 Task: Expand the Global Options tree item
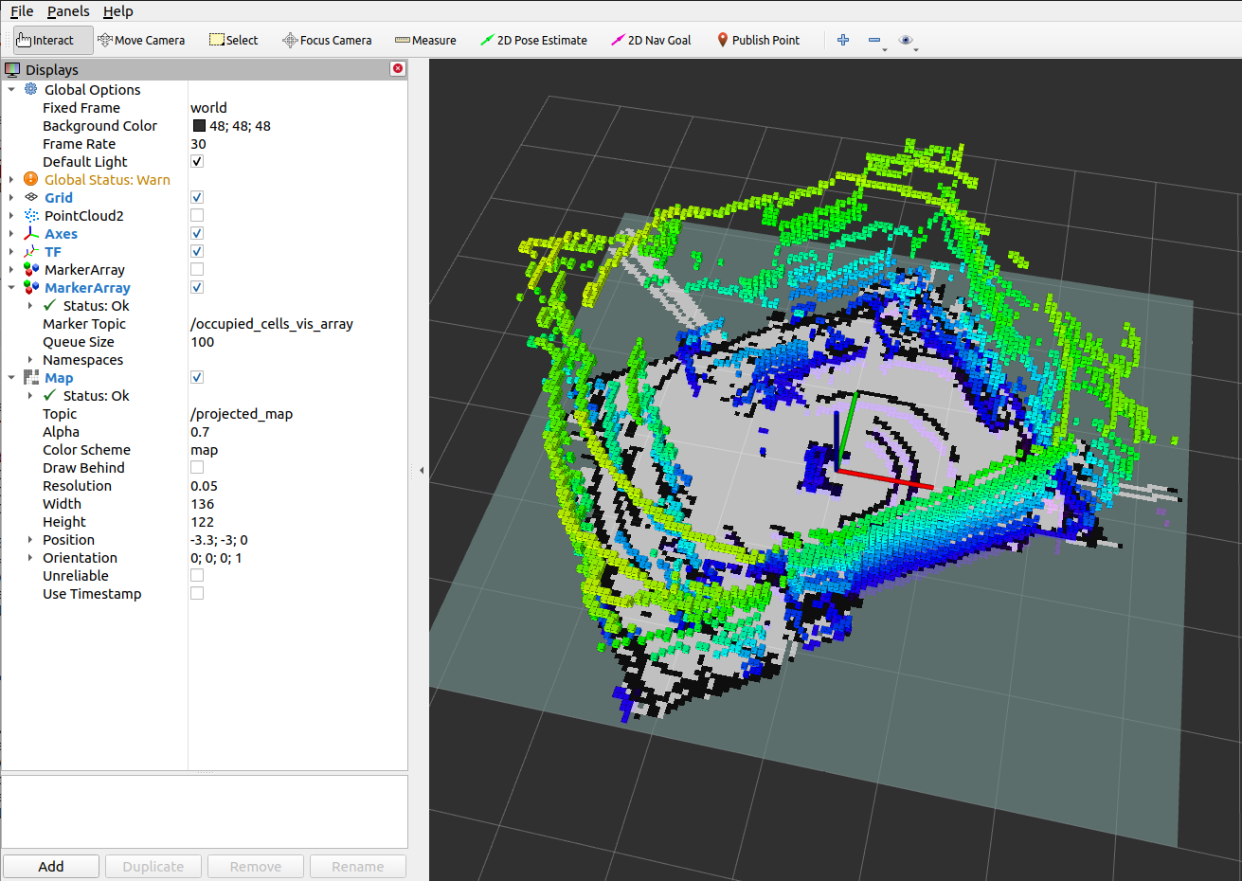[12, 89]
